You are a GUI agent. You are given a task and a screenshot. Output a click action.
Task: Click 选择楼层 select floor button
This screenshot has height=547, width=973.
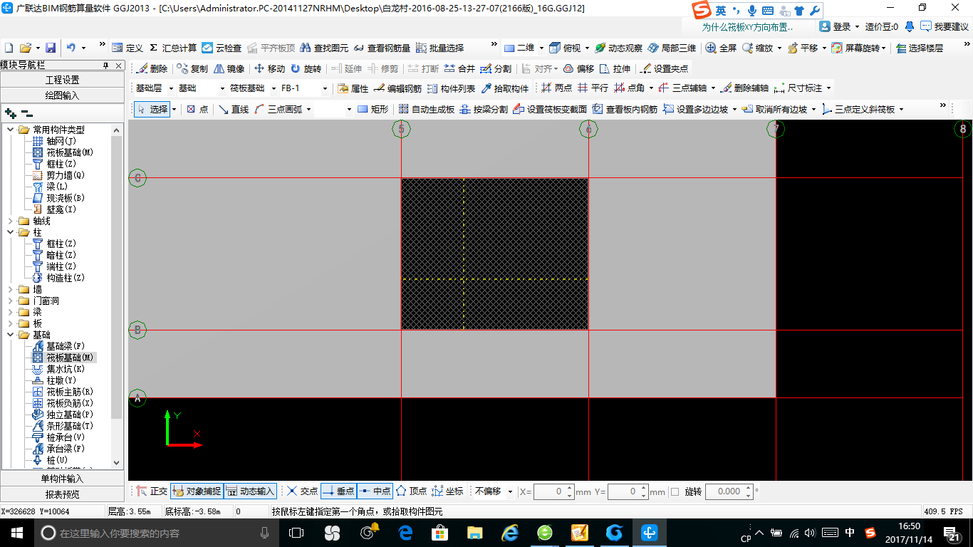(920, 48)
